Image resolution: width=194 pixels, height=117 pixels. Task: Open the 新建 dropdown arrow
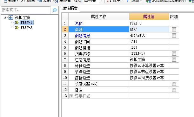tap(17, 1)
